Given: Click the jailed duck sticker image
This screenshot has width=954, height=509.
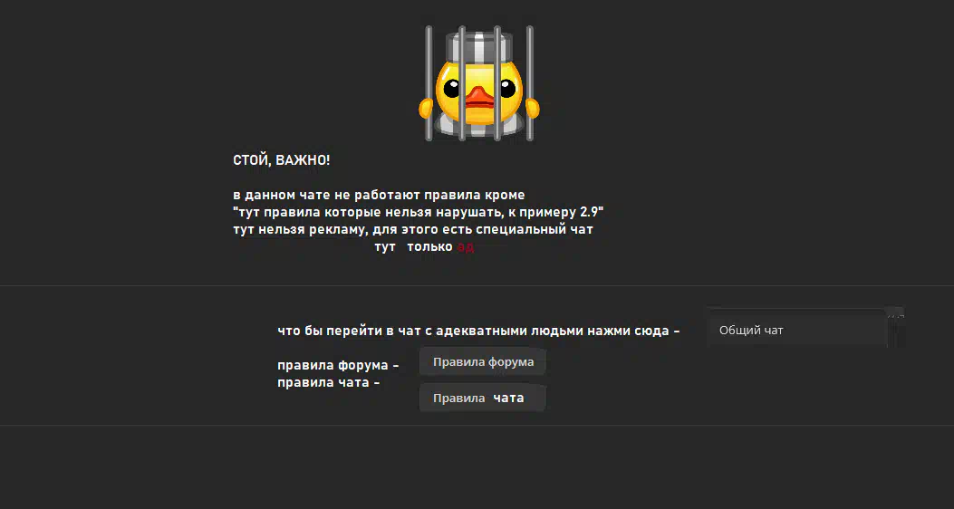Looking at the screenshot, I should [479, 83].
